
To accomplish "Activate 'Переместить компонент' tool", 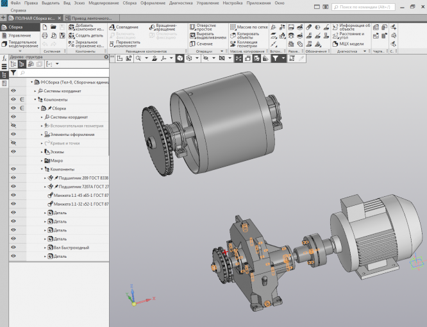I will pos(127,44).
